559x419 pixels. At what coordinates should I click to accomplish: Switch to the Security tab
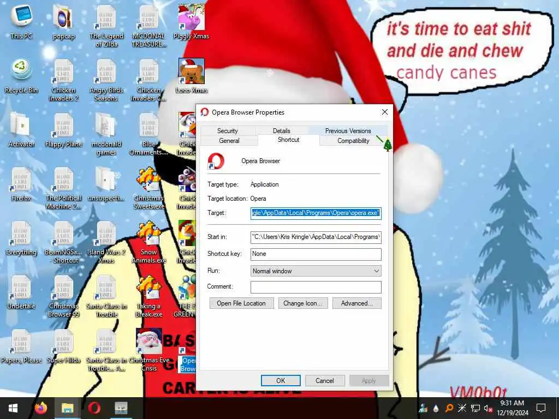point(228,131)
